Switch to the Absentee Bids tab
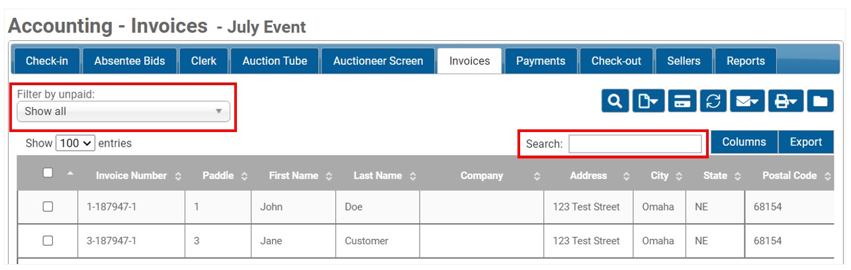Image resolution: width=851 pixels, height=270 pixels. pos(129,61)
